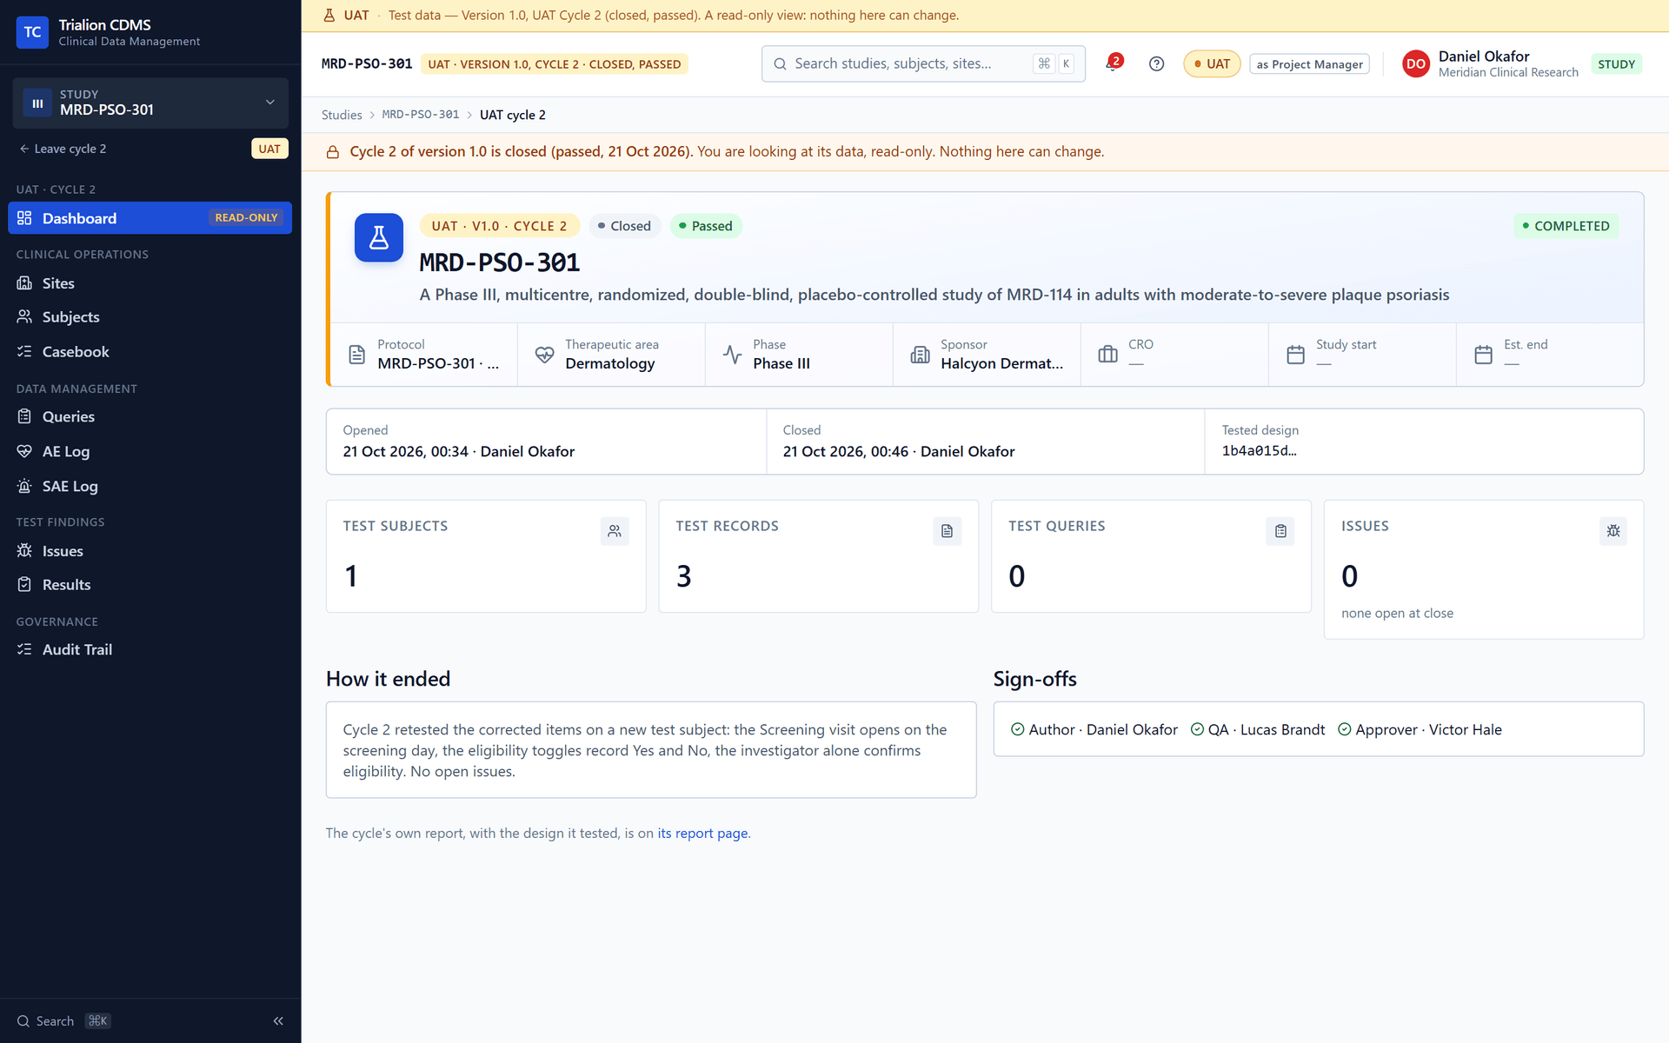Click the CRO briefcase icon
This screenshot has height=1043, width=1669.
[1107, 354]
